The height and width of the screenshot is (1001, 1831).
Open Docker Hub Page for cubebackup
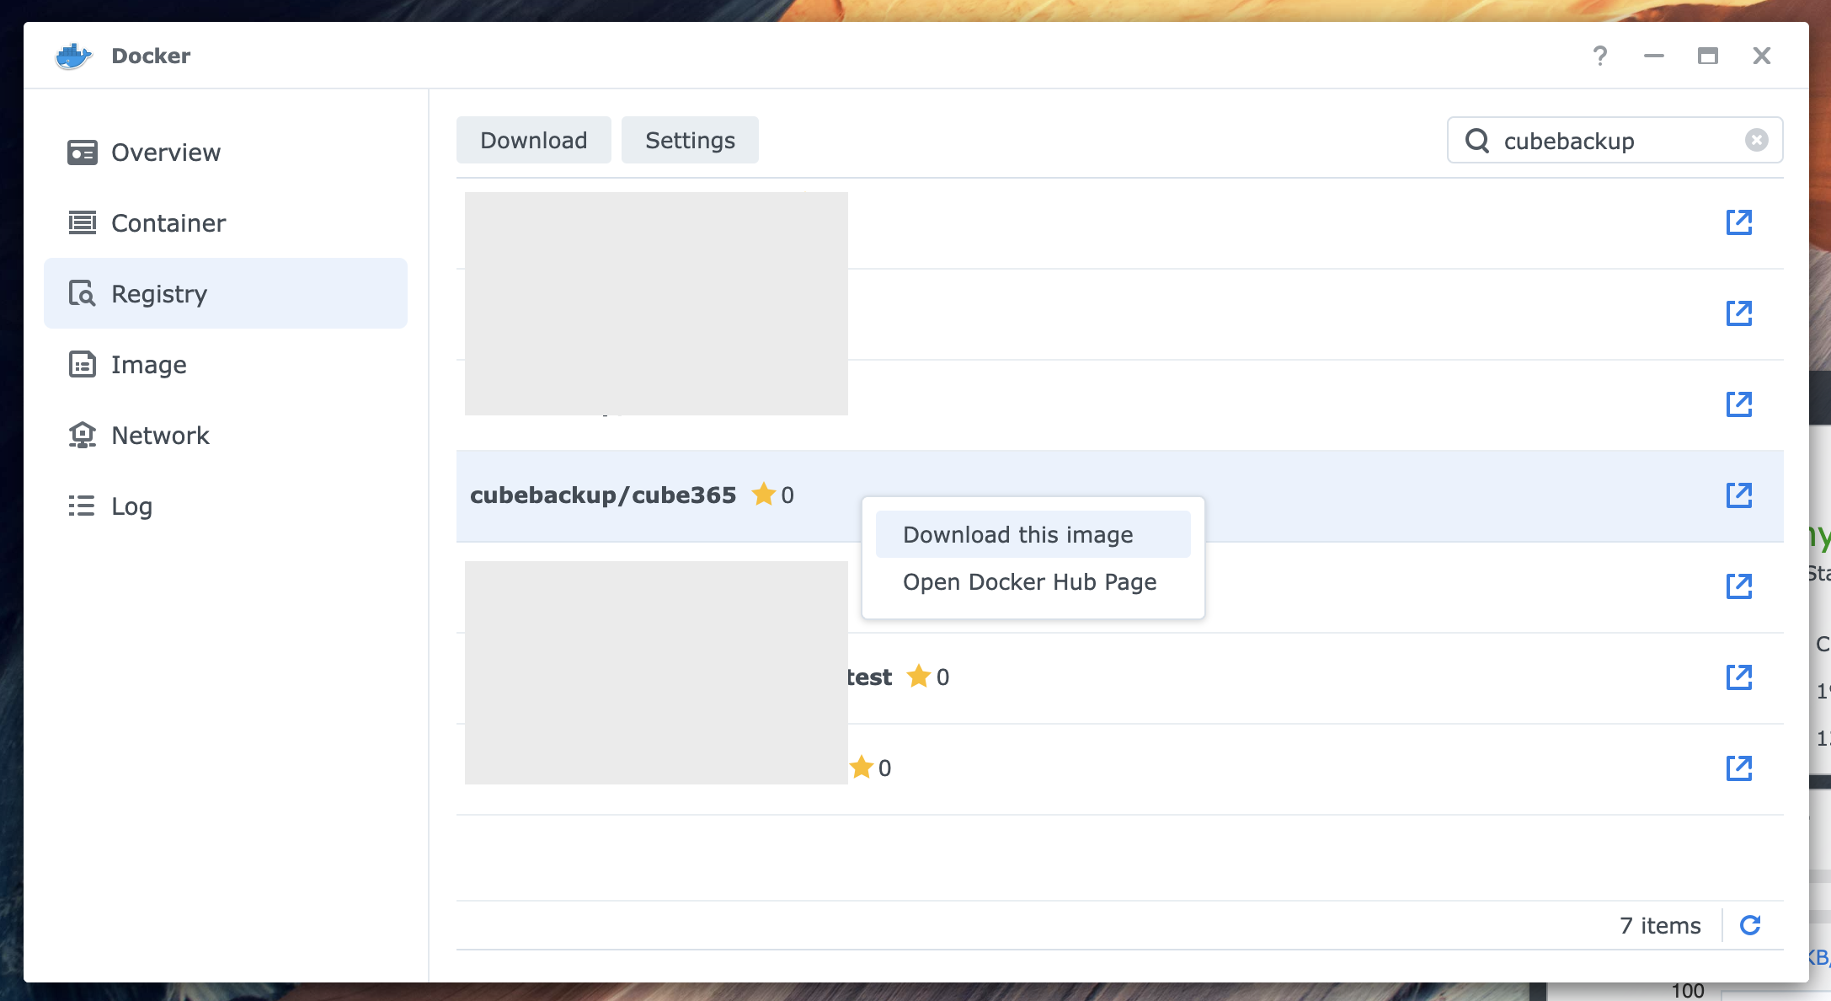point(1028,582)
